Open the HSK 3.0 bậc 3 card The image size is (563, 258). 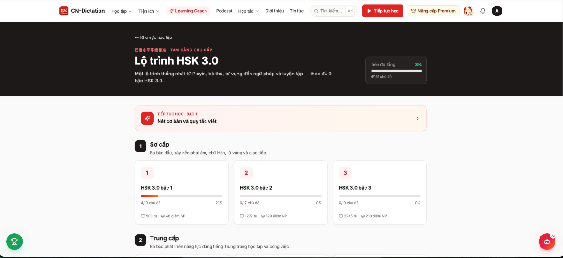click(x=380, y=192)
